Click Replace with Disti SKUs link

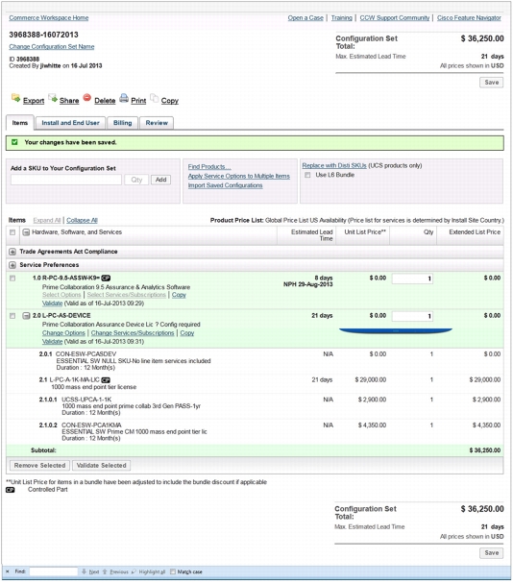[x=334, y=166]
